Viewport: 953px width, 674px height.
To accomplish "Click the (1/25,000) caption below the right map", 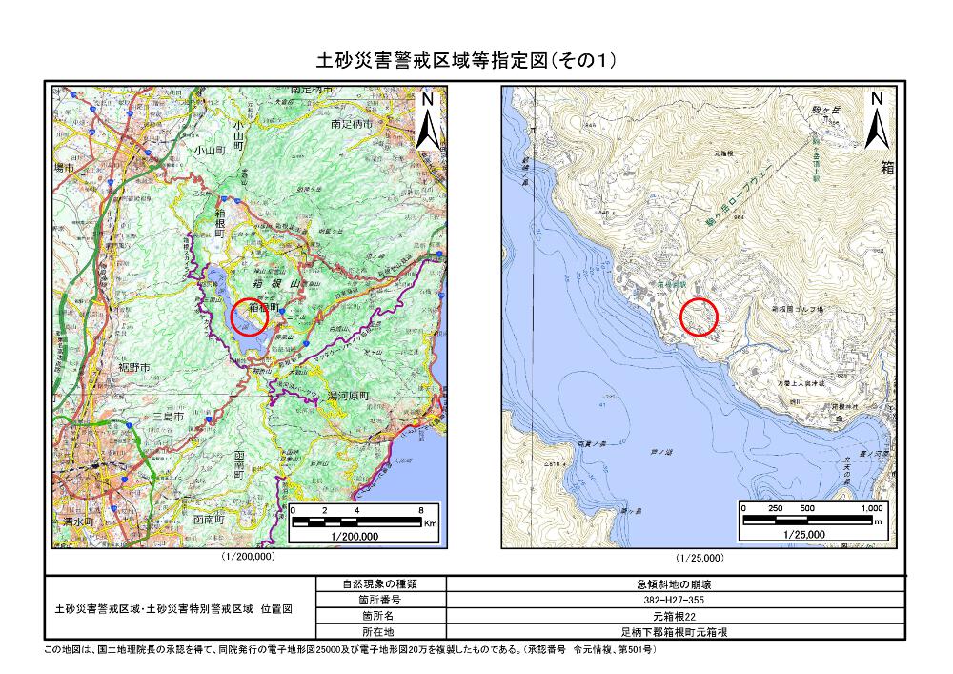I will coord(699,557).
